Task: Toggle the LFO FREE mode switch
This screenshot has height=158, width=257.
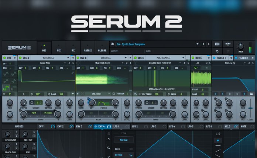Action: [x=131, y=149]
